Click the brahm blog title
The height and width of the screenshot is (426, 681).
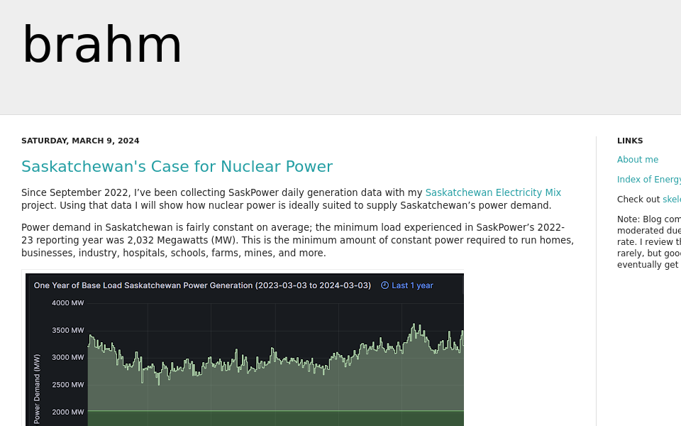pyautogui.click(x=102, y=46)
